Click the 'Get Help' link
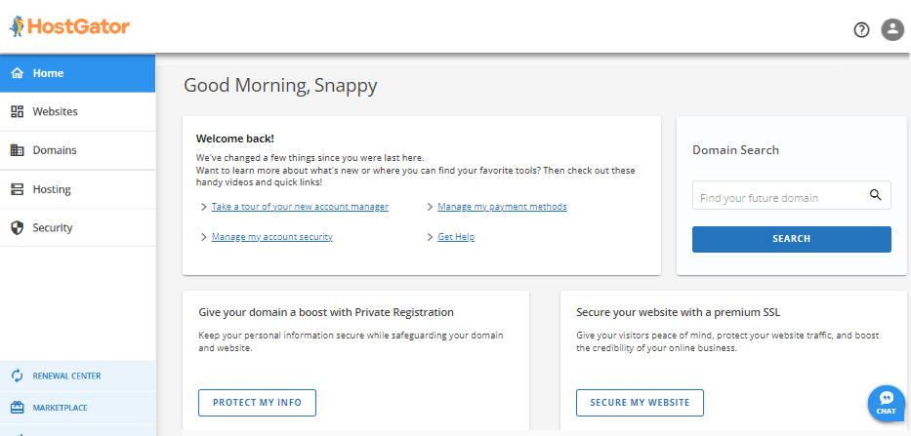911x436 pixels. tap(456, 237)
